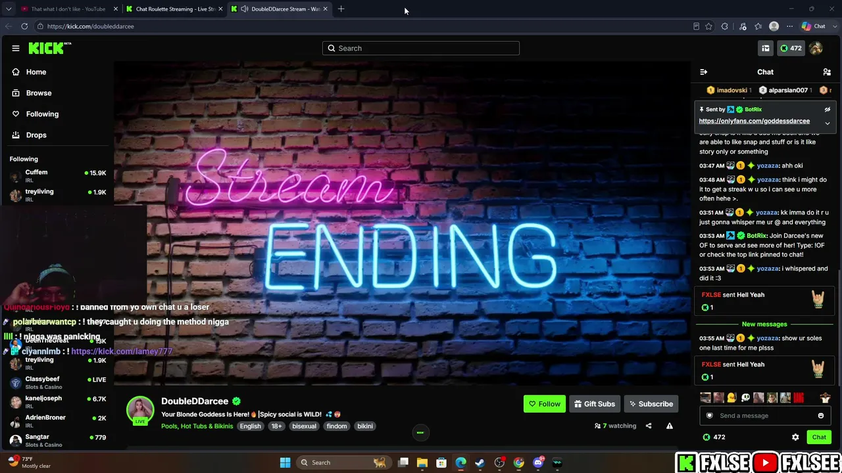Click the English tag
Viewport: 842px width, 473px height.
(x=250, y=426)
